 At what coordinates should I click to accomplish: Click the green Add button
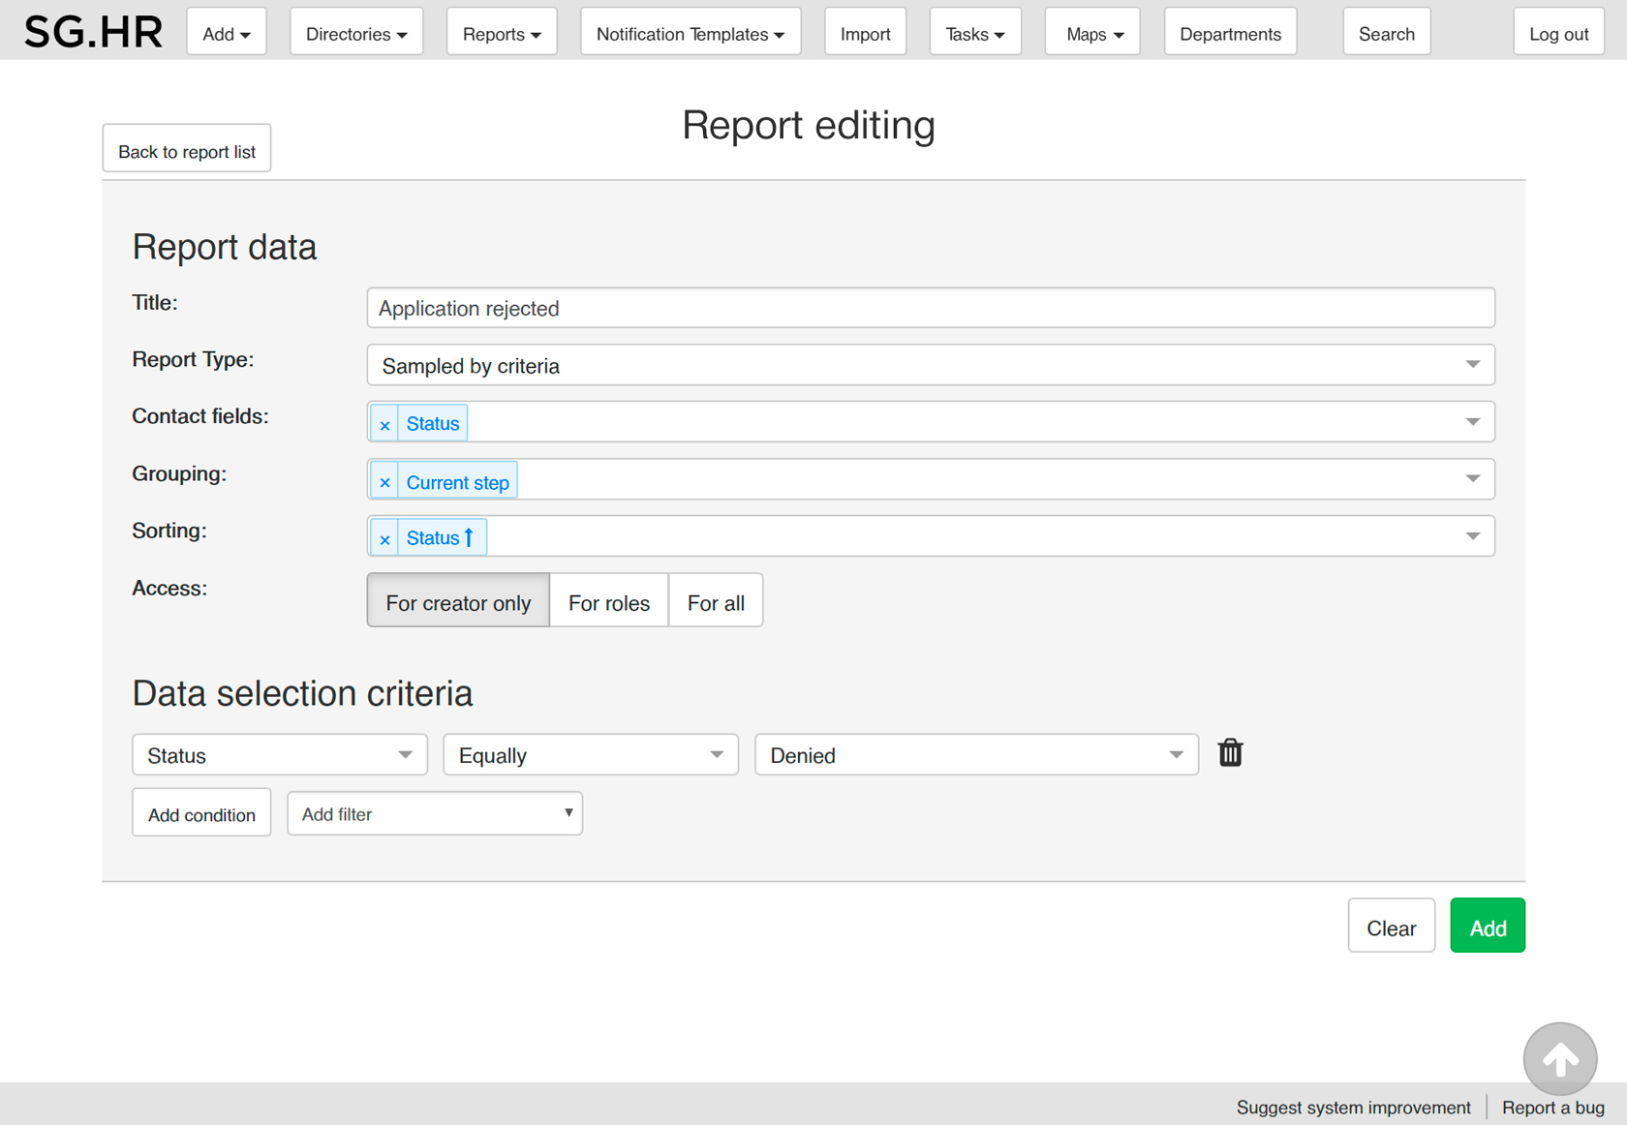pyautogui.click(x=1487, y=927)
